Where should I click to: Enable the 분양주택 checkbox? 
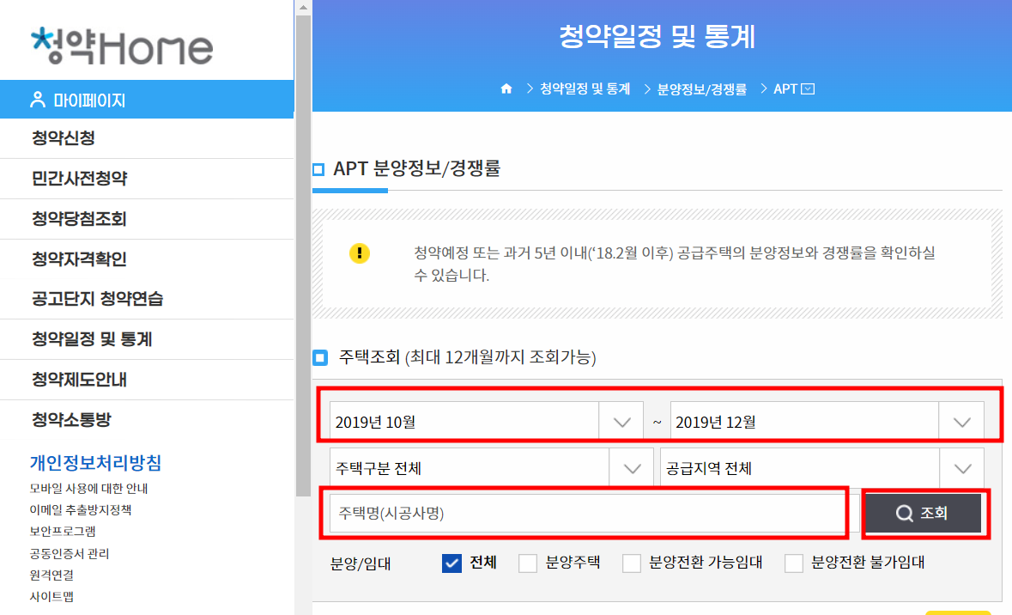(527, 563)
